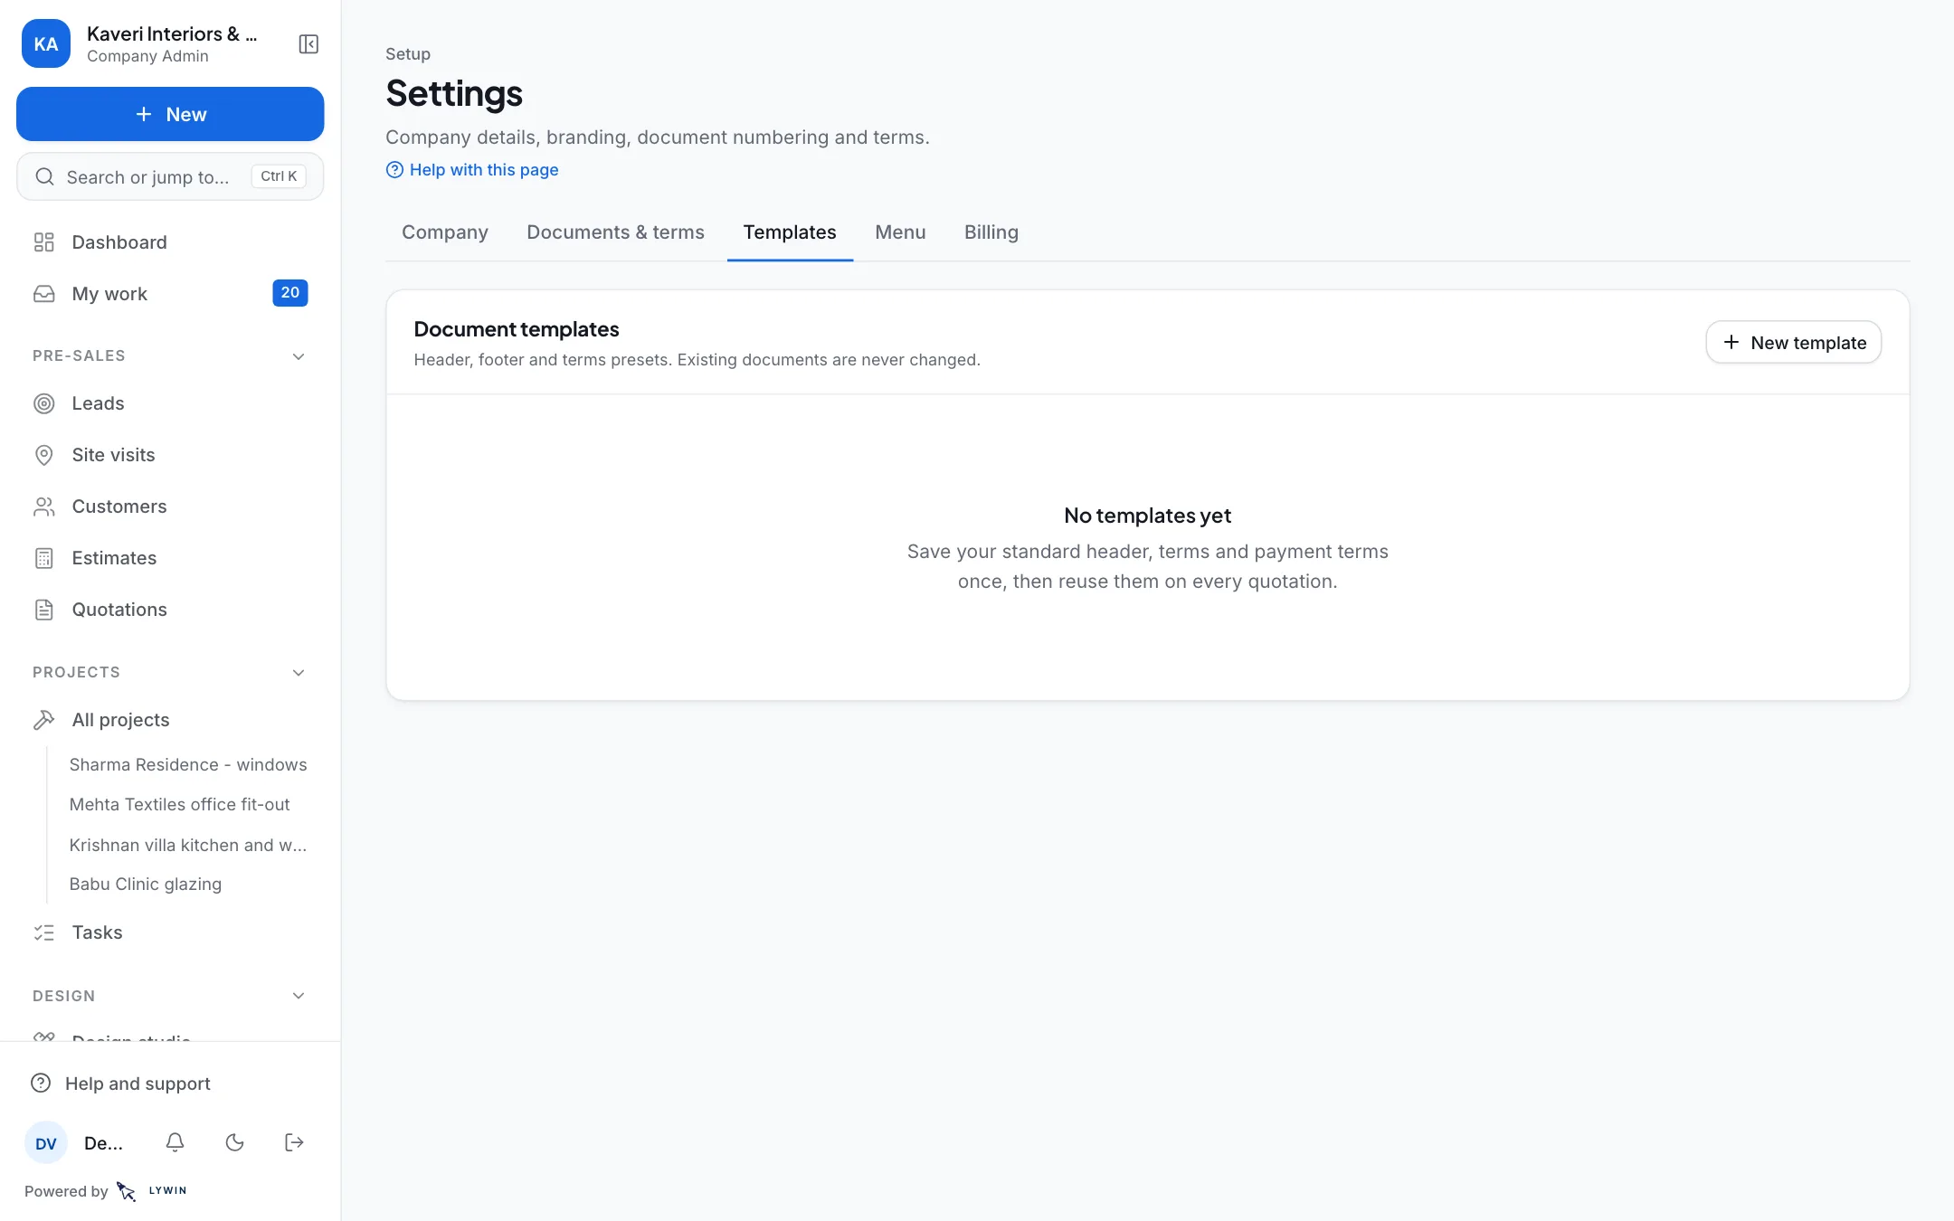Switch to Documents & terms tab
This screenshot has height=1221, width=1954.
click(615, 232)
